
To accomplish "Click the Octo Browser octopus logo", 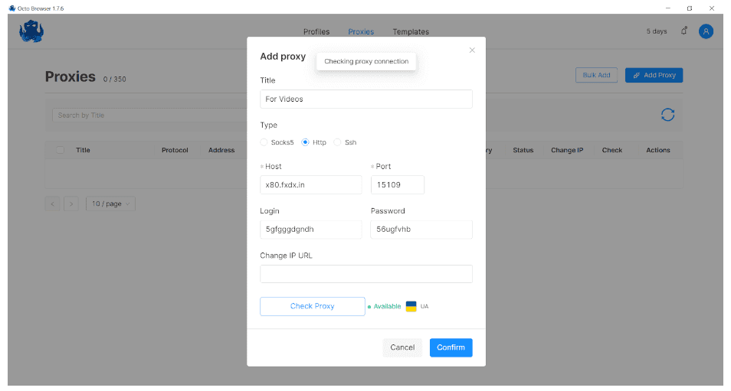I will tap(31, 31).
